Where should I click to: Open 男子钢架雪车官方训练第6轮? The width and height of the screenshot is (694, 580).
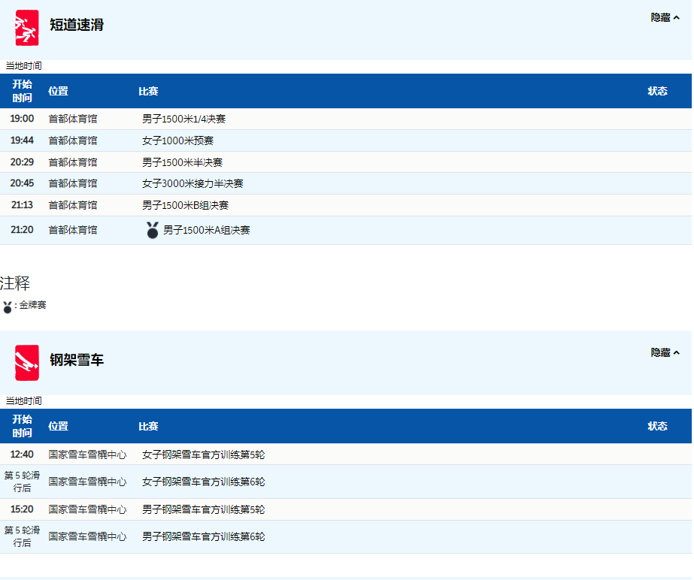point(203,536)
